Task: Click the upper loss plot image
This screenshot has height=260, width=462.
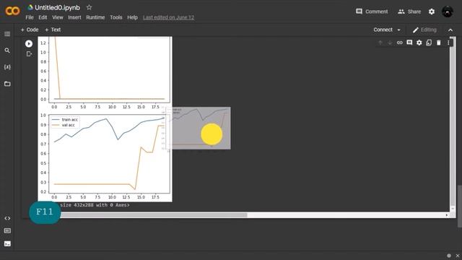Action: tap(105, 74)
